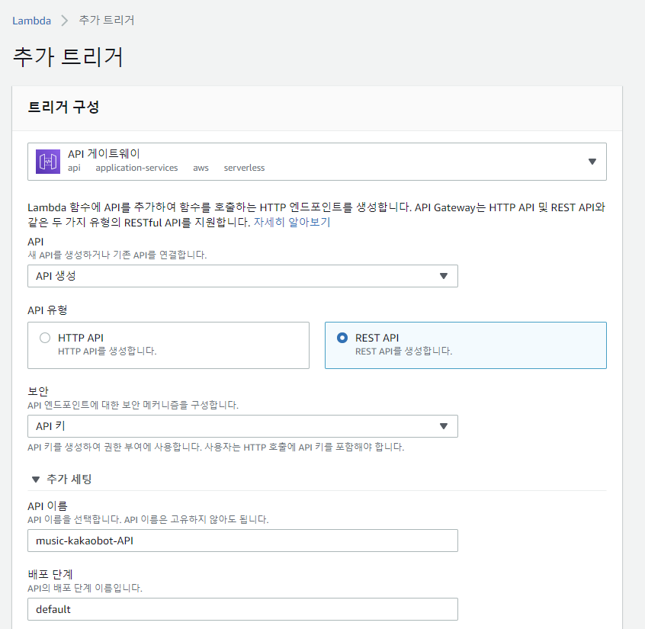Image resolution: width=645 pixels, height=629 pixels.
Task: Focus the API 이름 field music-kakaobot-API
Action: click(x=242, y=541)
